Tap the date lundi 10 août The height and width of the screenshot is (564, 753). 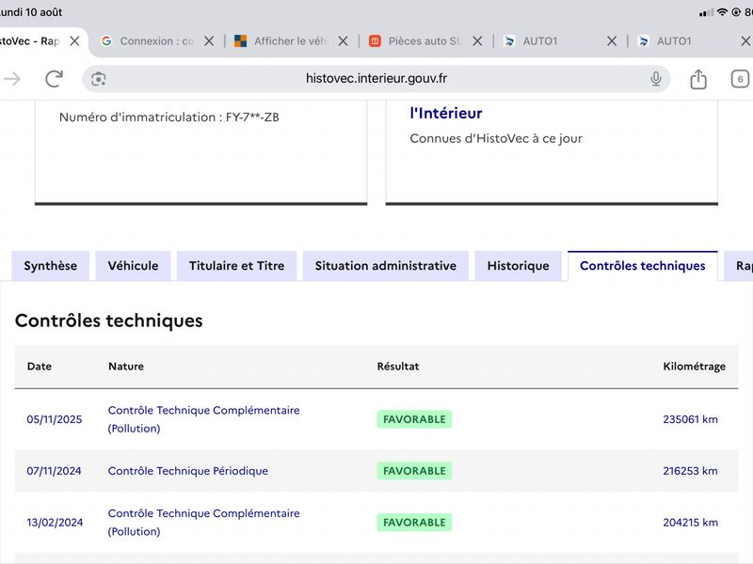click(31, 12)
